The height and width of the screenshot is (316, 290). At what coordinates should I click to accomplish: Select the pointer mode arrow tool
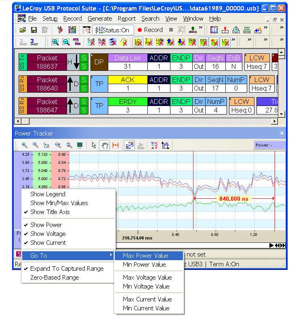(94, 145)
